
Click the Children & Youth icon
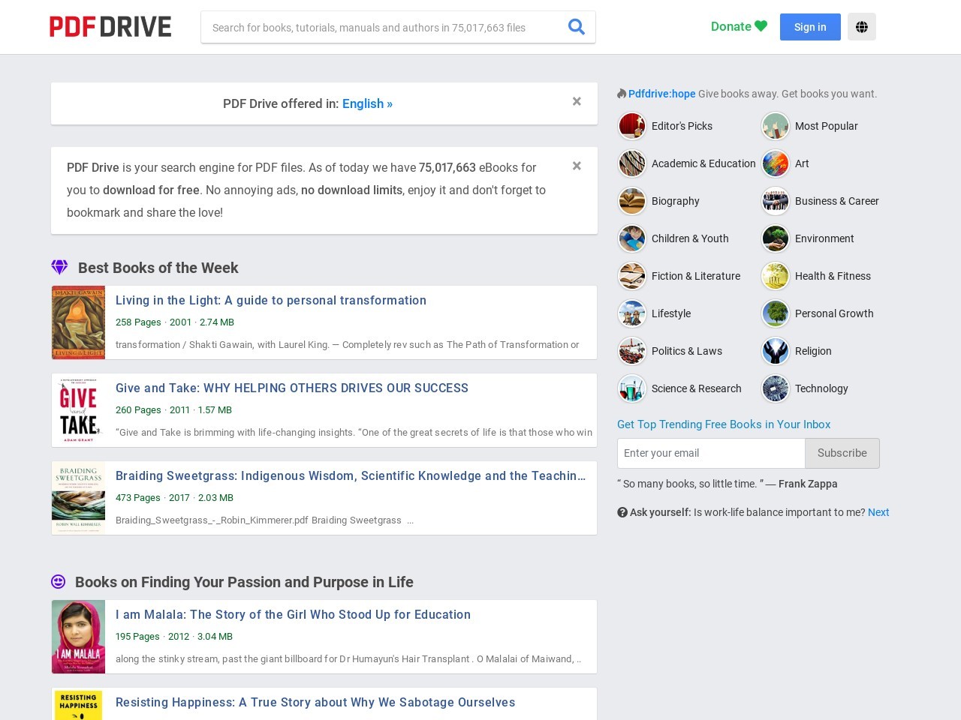632,238
